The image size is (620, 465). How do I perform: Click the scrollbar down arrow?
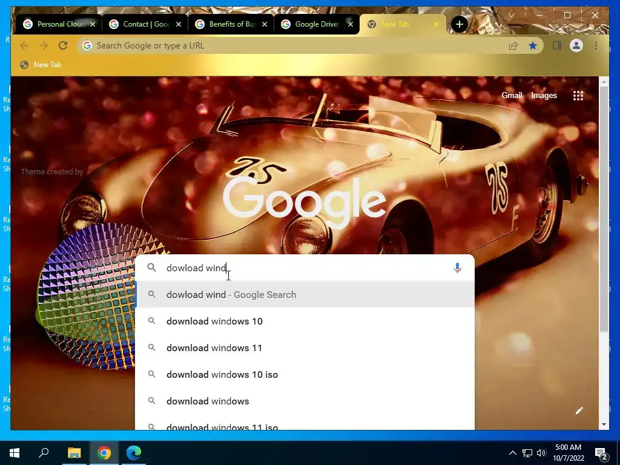(x=604, y=424)
